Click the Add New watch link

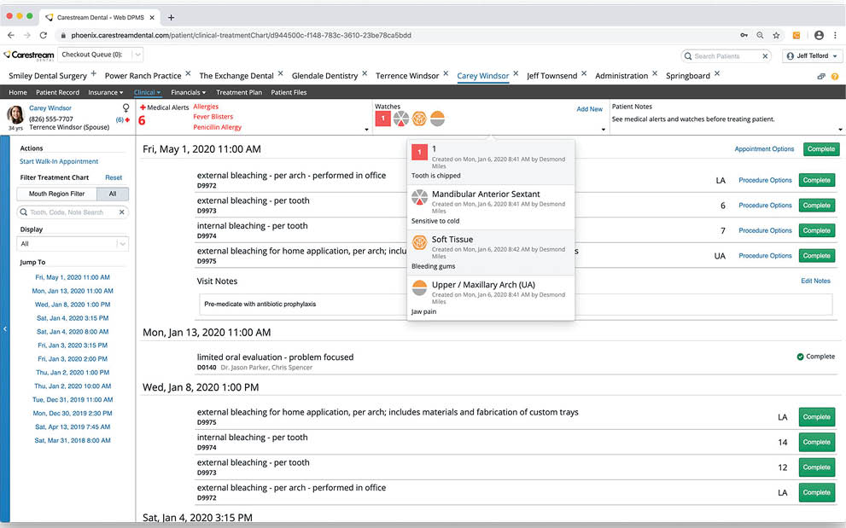coord(589,109)
